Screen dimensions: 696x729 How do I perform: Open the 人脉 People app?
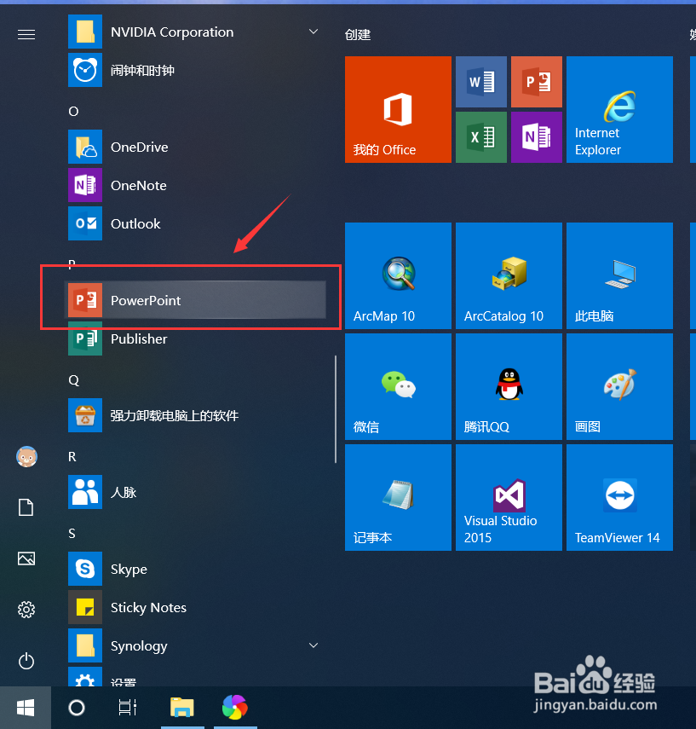(195, 492)
